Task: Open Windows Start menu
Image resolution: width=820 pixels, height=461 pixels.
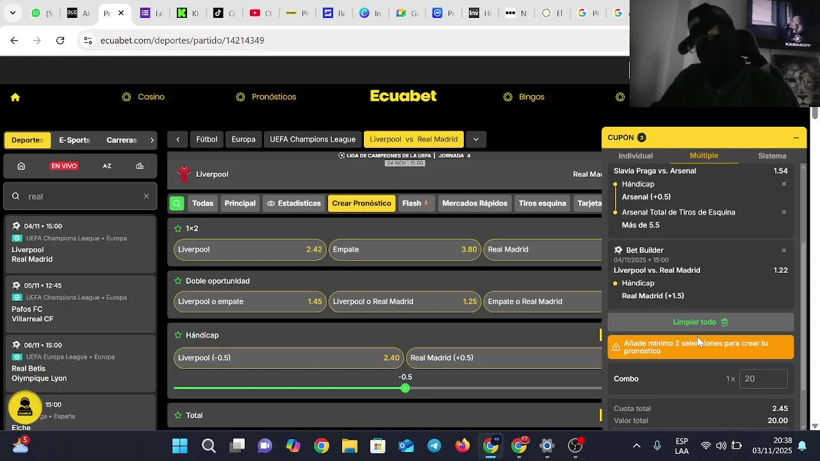Action: pos(180,446)
